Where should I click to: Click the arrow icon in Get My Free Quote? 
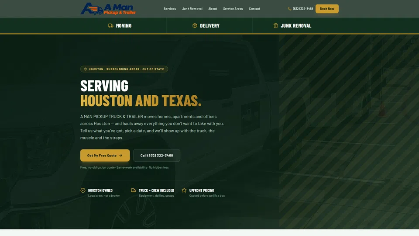coord(121,156)
